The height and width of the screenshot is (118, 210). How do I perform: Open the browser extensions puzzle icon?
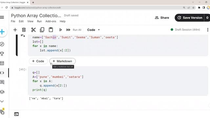(x=199, y=8)
